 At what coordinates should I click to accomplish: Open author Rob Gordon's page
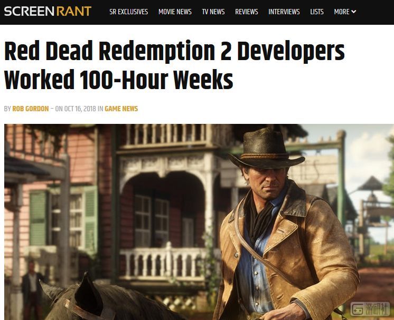[x=31, y=109]
